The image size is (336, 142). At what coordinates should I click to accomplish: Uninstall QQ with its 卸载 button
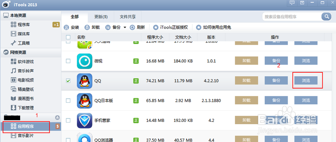pos(246,80)
